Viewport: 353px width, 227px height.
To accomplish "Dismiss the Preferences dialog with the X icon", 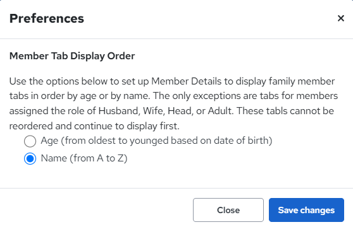I will (341, 18).
